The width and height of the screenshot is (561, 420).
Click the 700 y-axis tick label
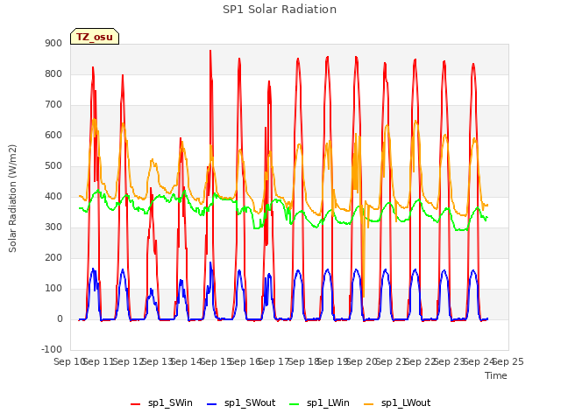click(53, 105)
